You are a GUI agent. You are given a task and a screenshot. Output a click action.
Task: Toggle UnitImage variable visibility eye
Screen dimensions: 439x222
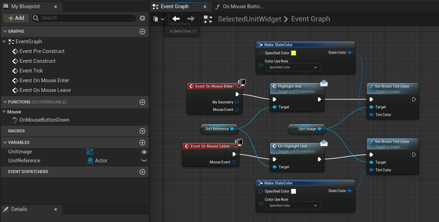pyautogui.click(x=144, y=152)
